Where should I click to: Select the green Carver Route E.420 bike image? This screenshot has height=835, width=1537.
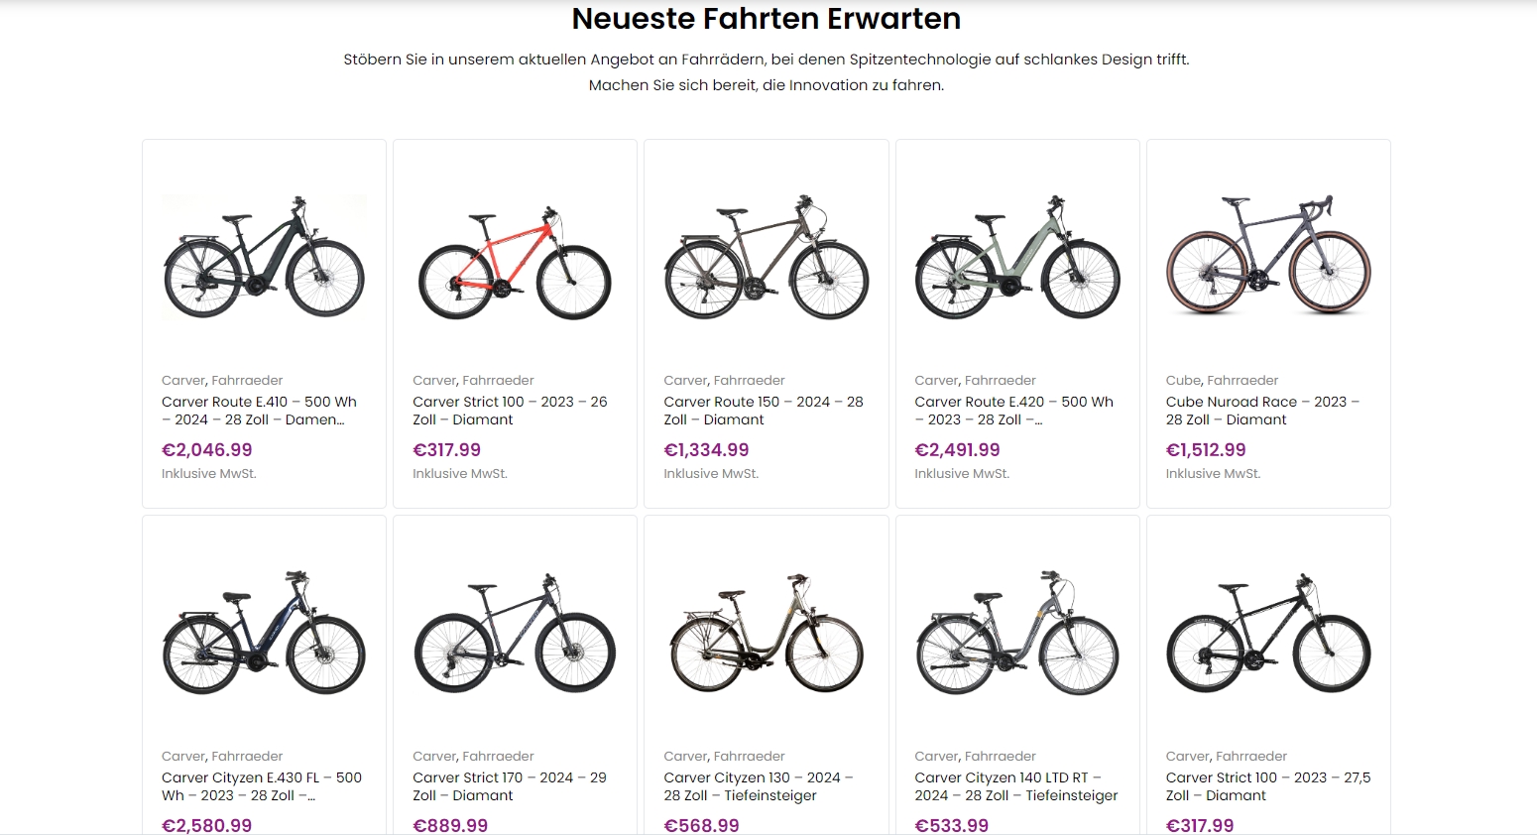pos(1017,256)
